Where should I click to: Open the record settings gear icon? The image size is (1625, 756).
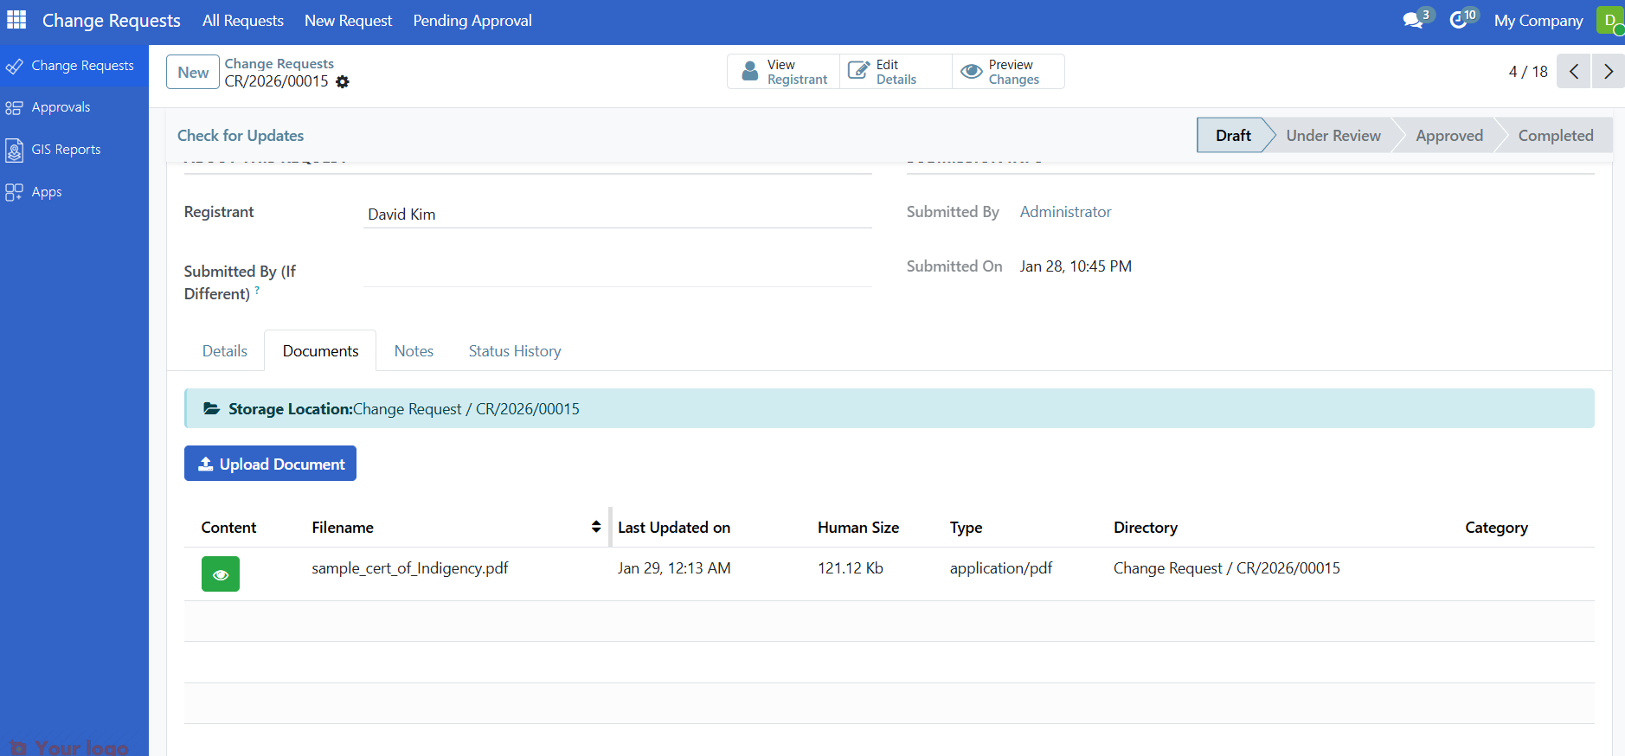click(x=343, y=82)
